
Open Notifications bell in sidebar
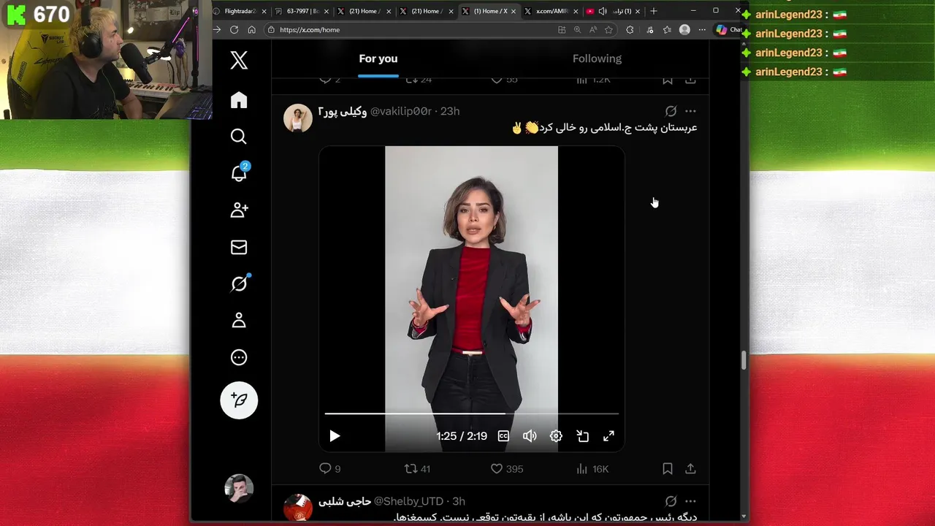[239, 173]
